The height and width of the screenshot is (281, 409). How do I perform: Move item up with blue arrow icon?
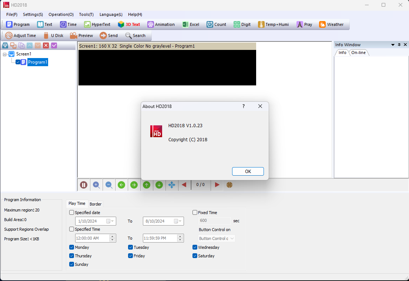(x=30, y=45)
